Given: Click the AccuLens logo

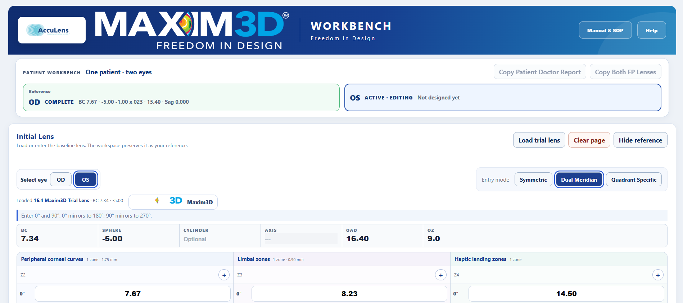Looking at the screenshot, I should tap(52, 30).
